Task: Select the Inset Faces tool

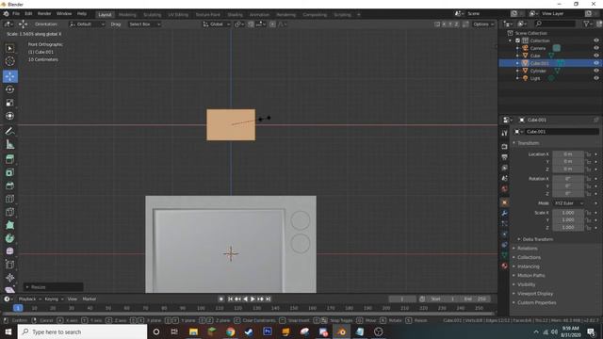Action: coord(10,172)
